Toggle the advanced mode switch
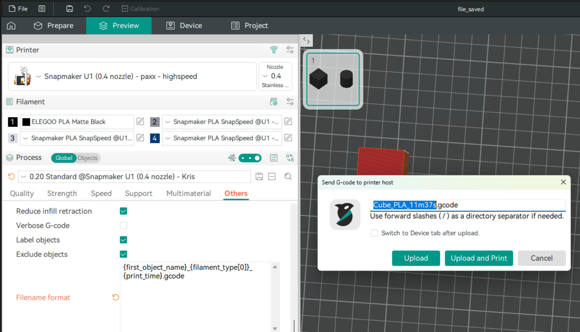 [x=250, y=158]
